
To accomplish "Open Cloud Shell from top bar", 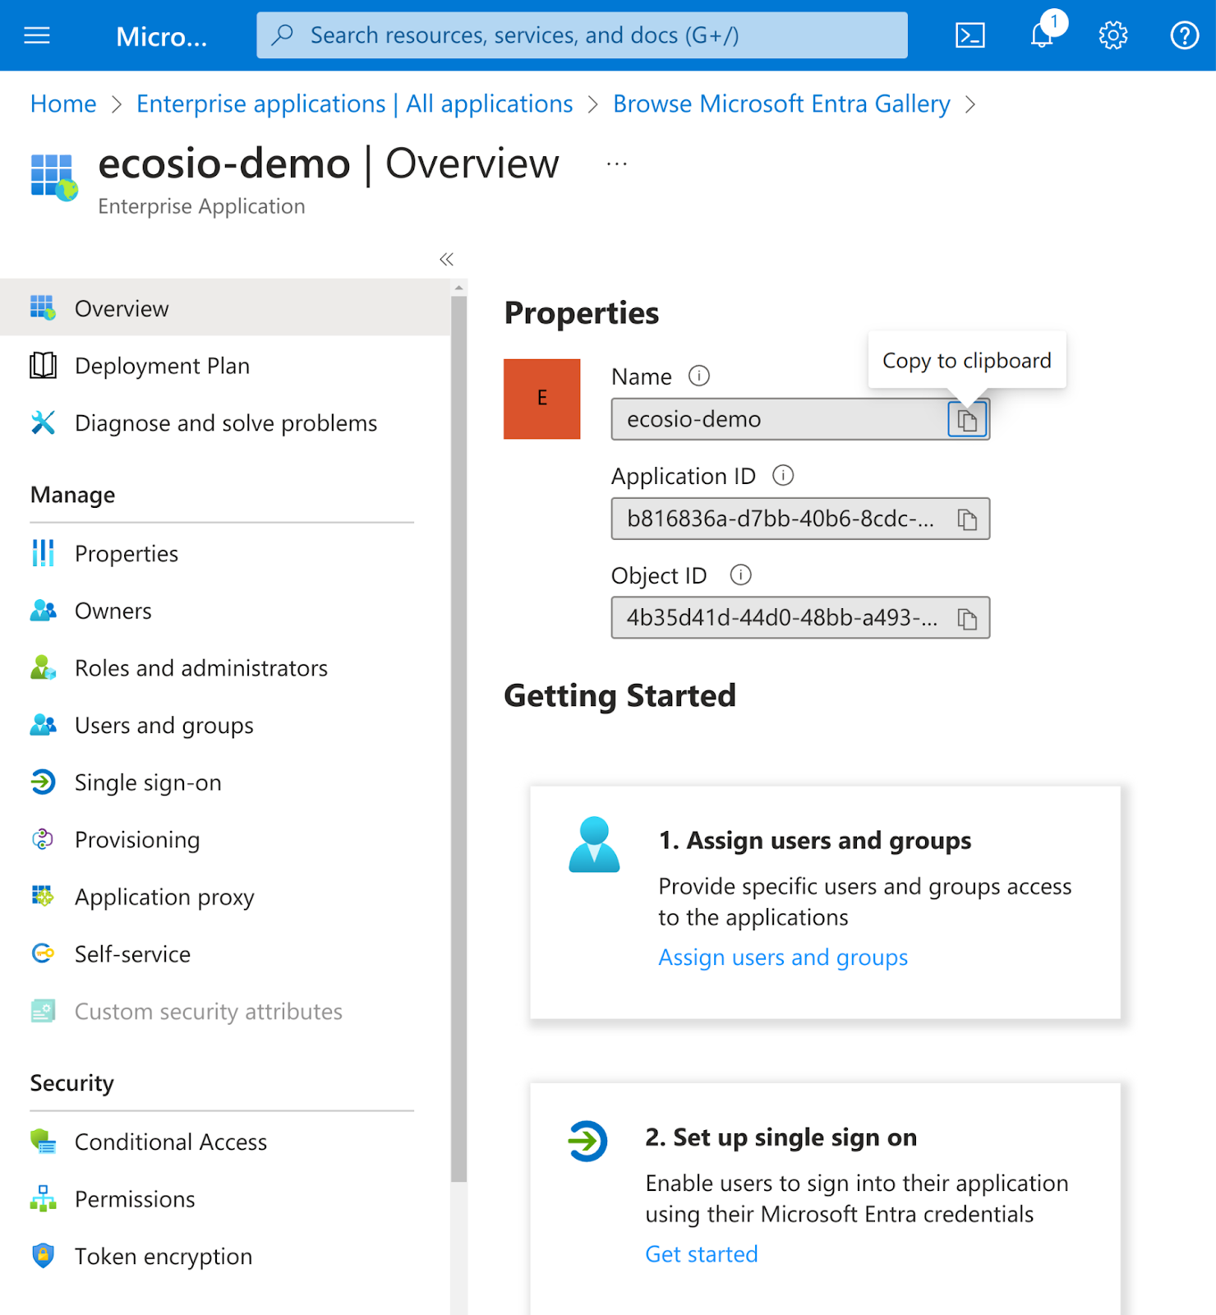I will (970, 35).
